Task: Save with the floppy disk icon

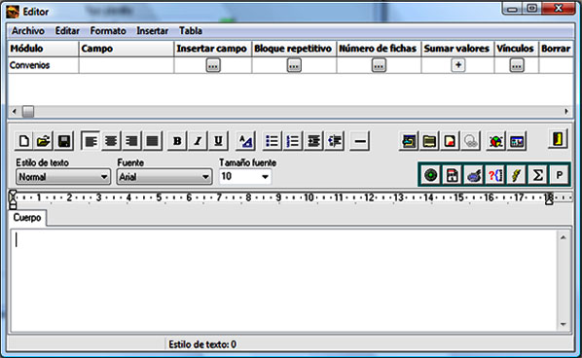Action: click(x=64, y=141)
